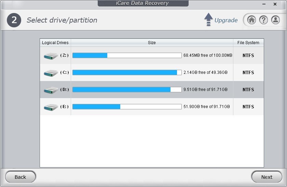Close the iCare Data Recovery window
This screenshot has height=187, width=287.
point(275,4)
